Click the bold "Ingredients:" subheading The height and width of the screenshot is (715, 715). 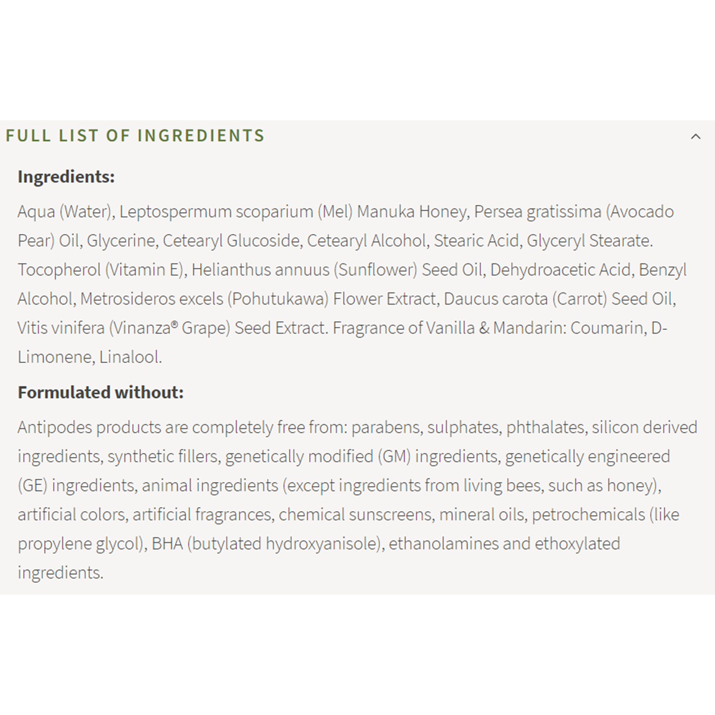coord(66,177)
